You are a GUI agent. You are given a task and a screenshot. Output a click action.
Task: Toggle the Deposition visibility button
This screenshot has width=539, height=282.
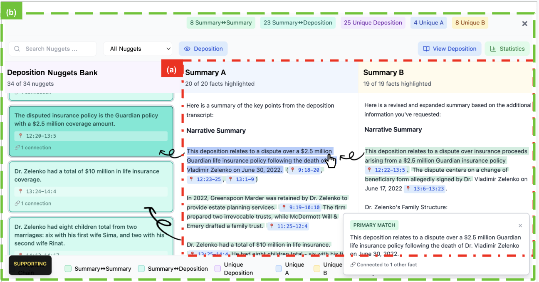click(203, 49)
